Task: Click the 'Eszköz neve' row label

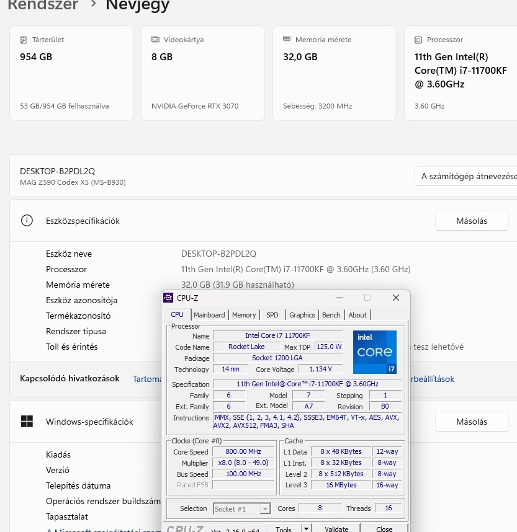Action: coord(69,254)
